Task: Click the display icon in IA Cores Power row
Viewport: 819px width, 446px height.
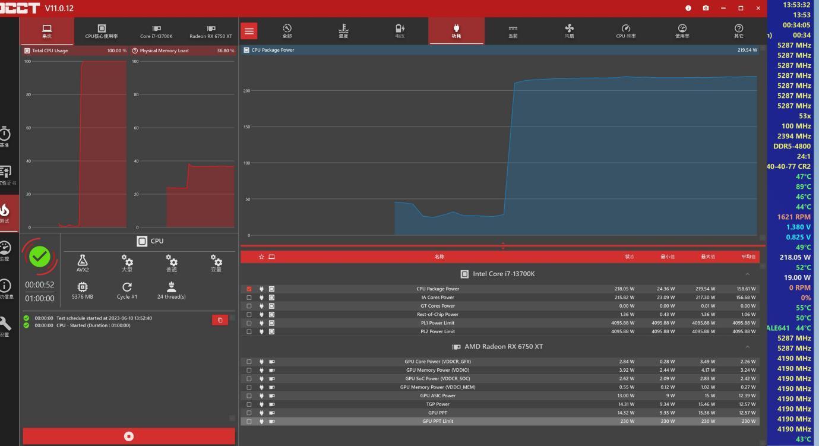Action: click(x=271, y=298)
